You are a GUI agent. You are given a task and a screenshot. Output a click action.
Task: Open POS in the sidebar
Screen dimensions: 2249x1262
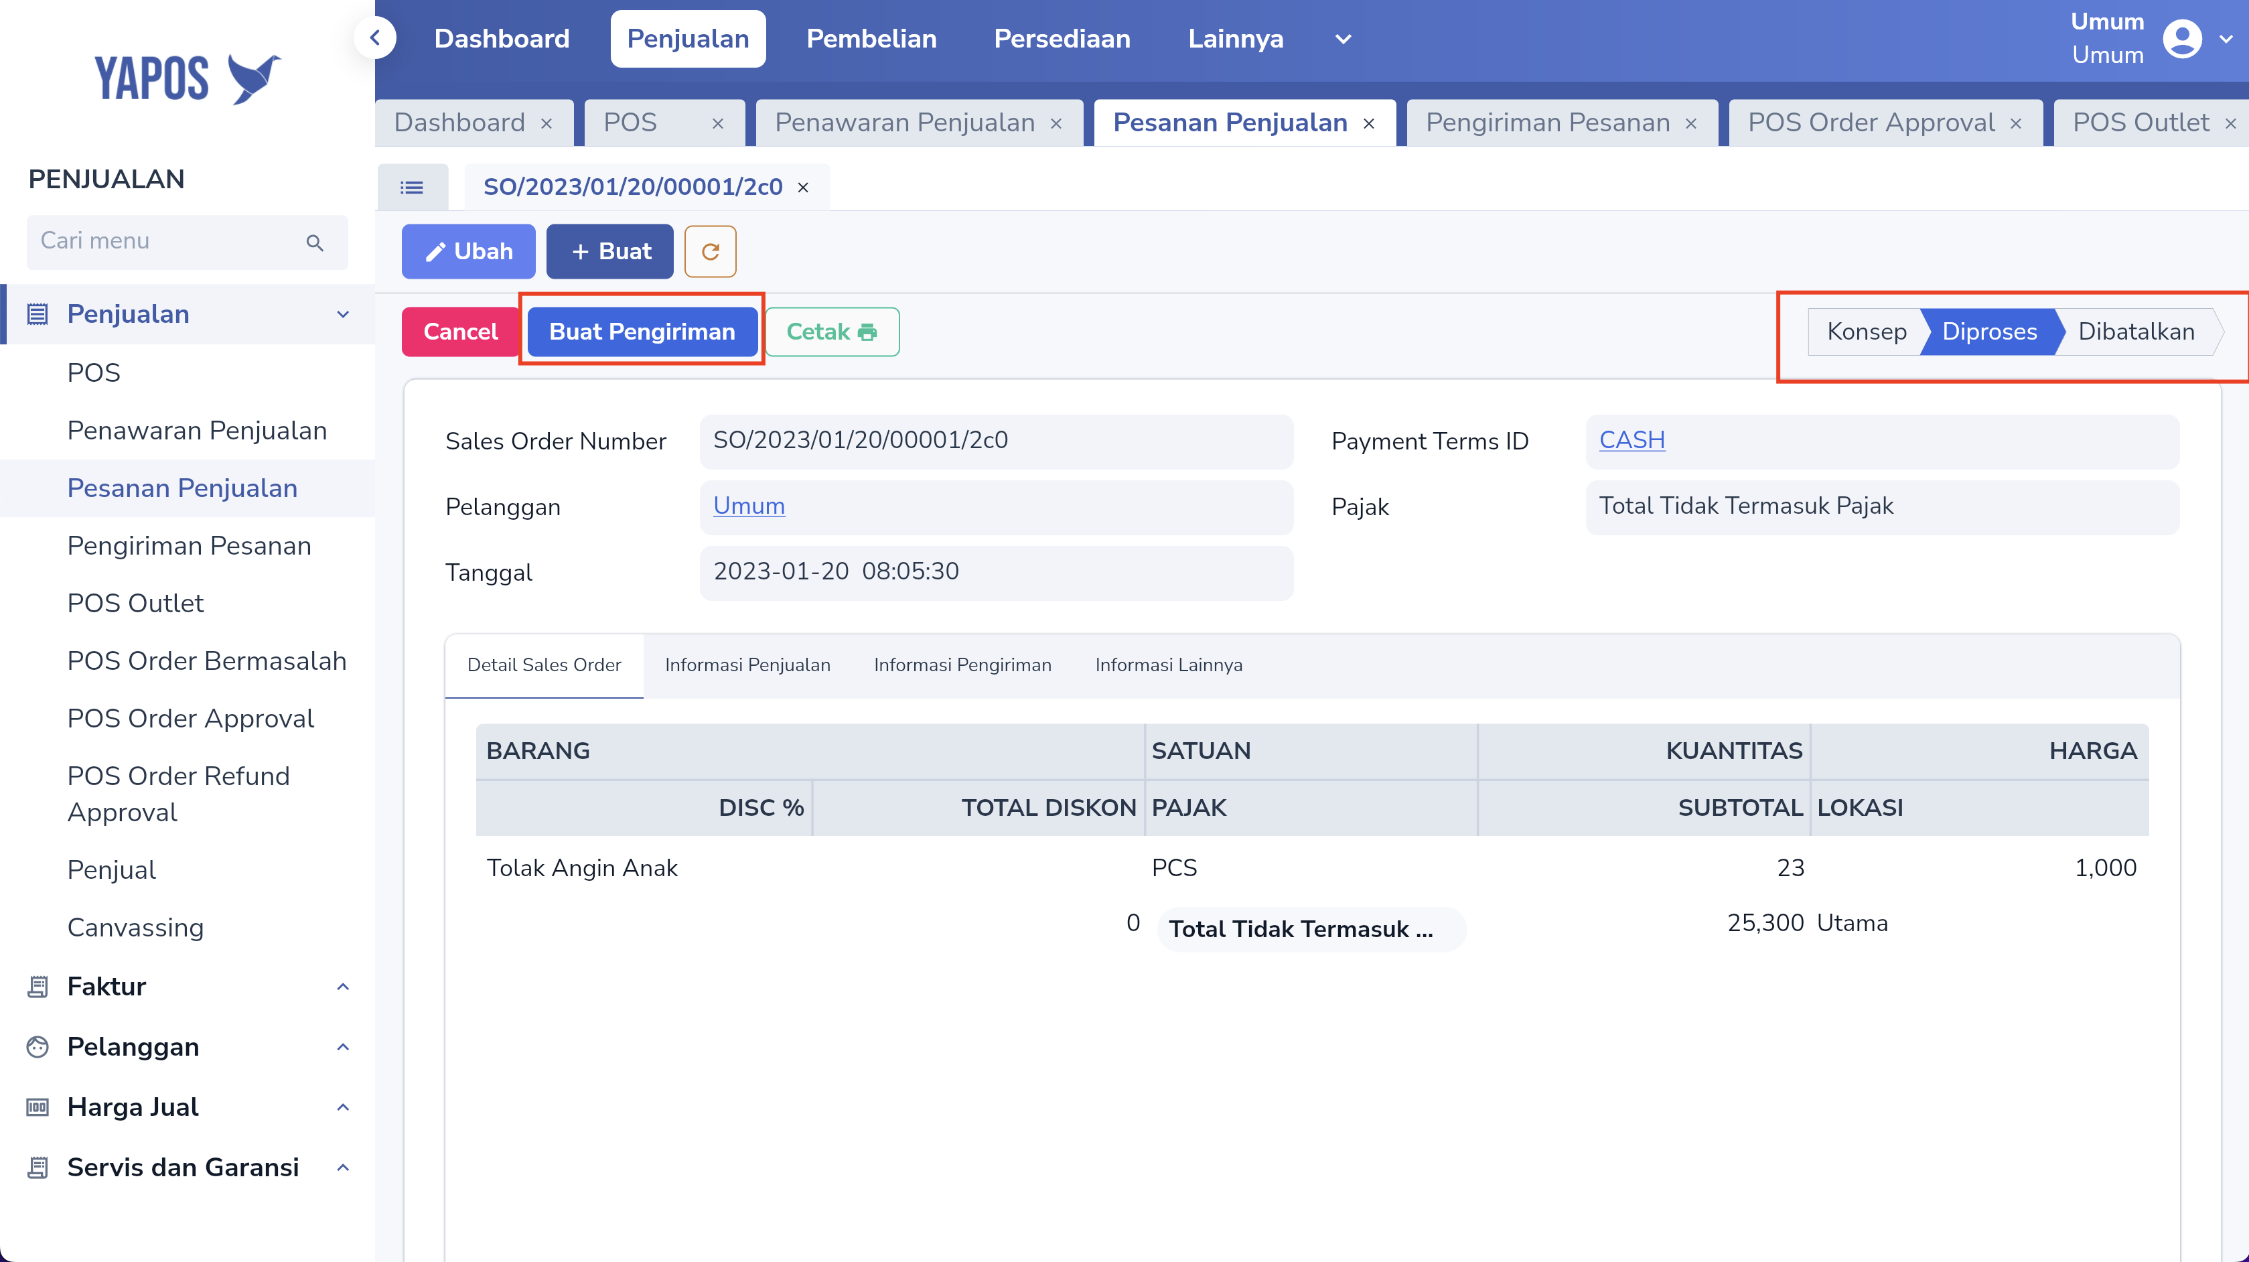[x=93, y=373]
